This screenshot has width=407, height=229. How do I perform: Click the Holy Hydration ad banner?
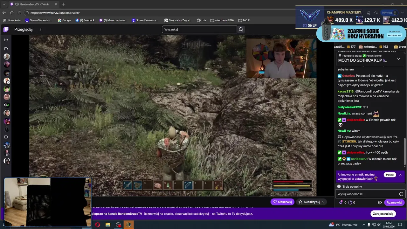point(361,33)
